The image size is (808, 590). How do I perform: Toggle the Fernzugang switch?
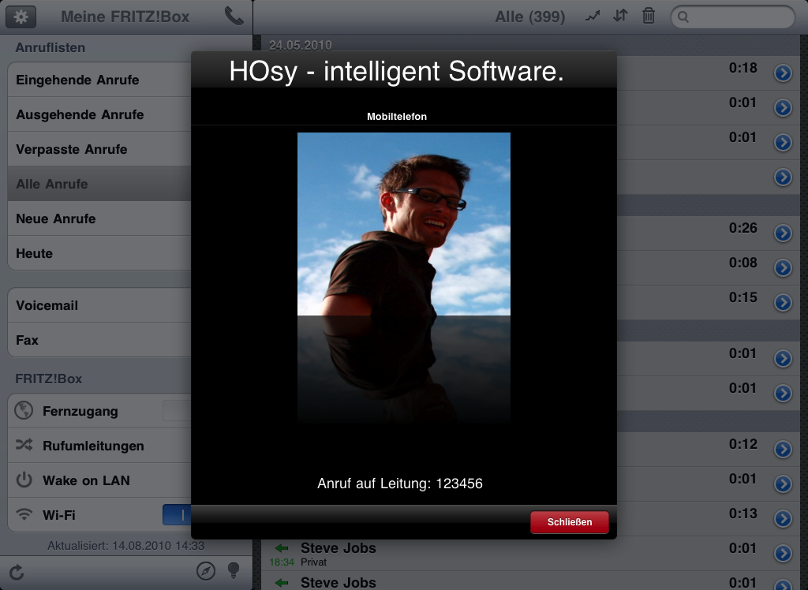tap(177, 411)
